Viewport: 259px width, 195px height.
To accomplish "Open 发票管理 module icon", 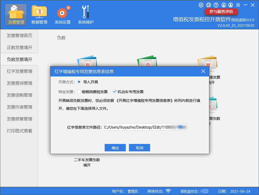I will [16, 14].
